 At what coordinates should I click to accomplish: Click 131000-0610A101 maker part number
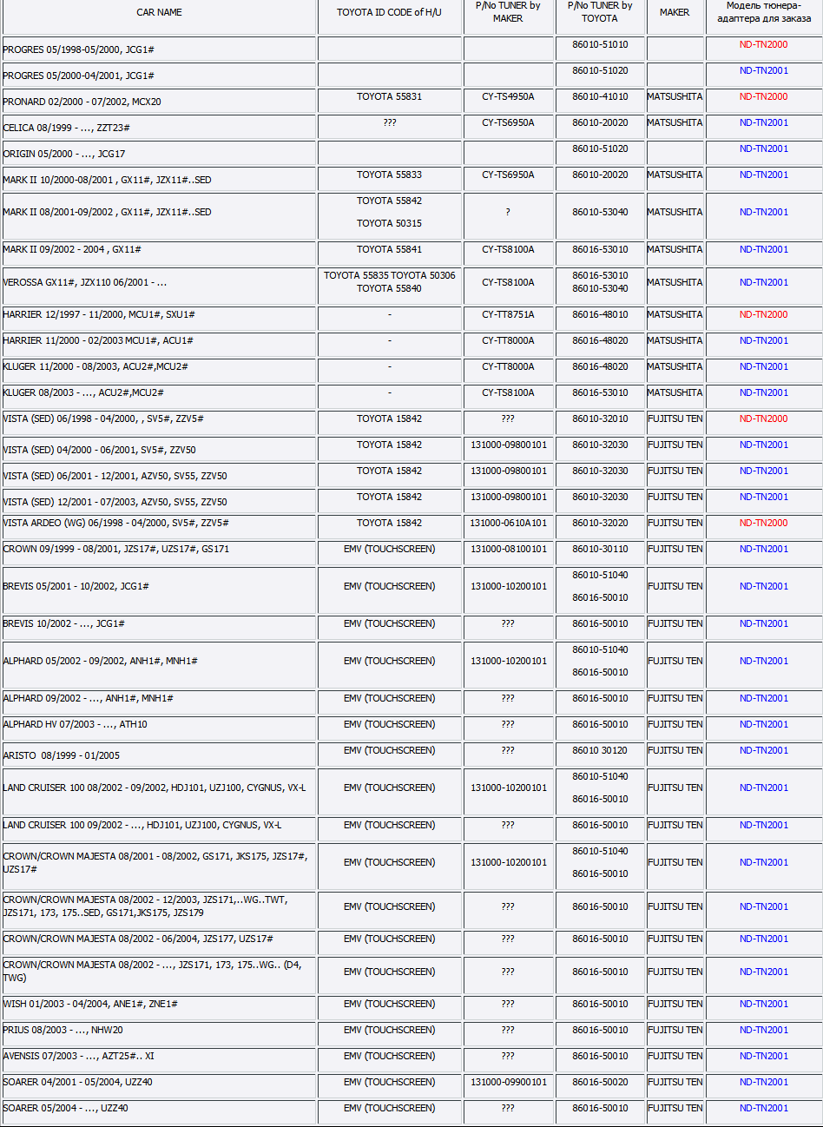click(508, 523)
